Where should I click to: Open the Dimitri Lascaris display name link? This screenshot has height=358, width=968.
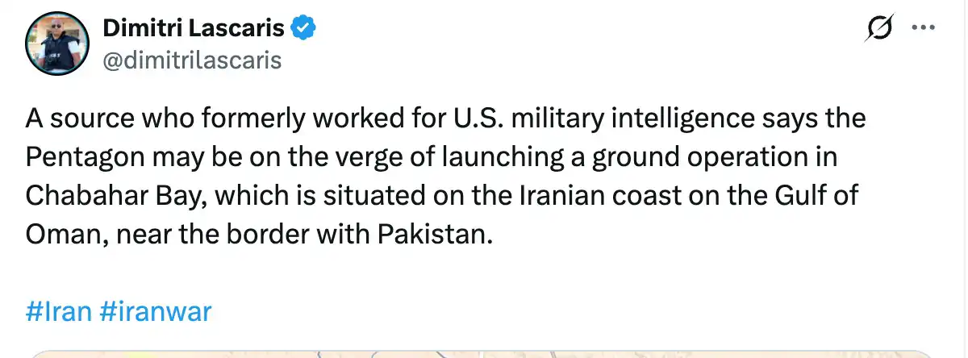click(x=193, y=29)
